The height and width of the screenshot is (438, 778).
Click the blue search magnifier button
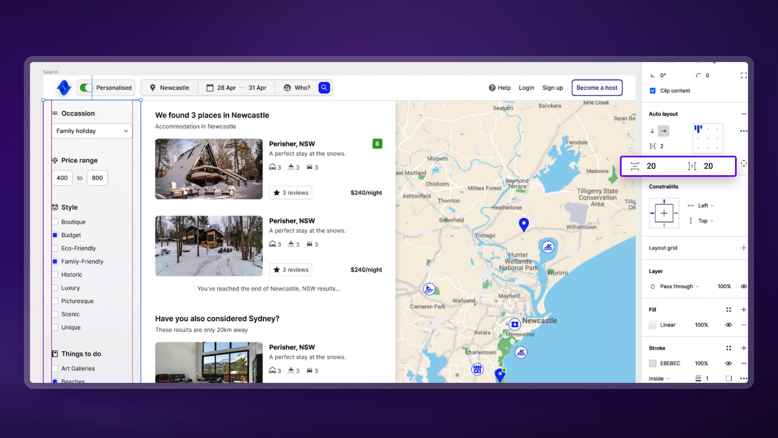point(324,88)
